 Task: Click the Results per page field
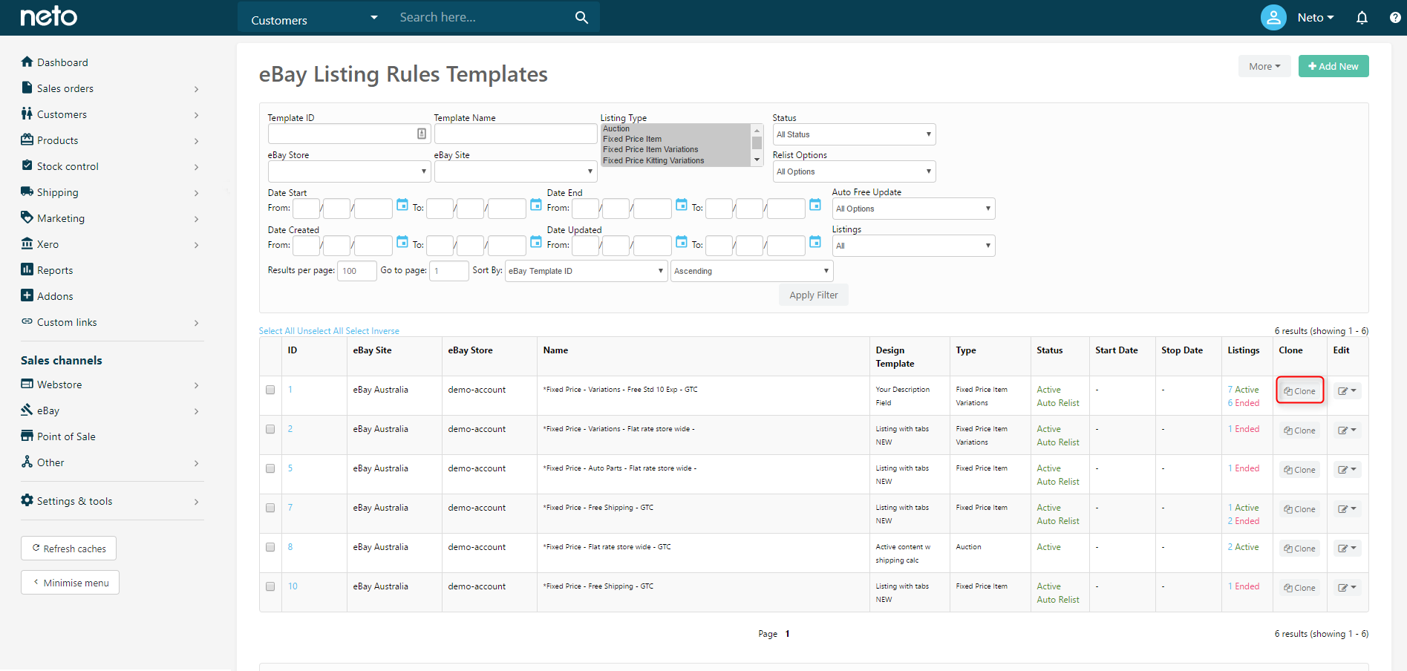(x=357, y=271)
